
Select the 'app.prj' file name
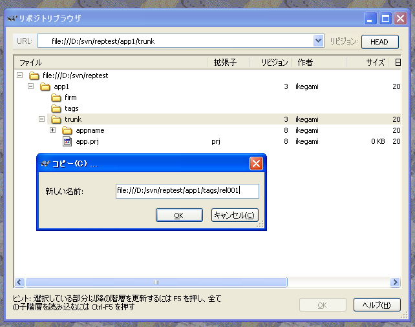(87, 141)
